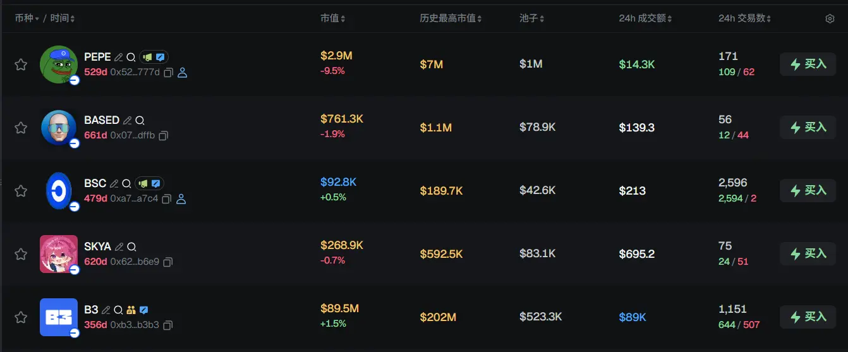Add B3 to favorites with star

tap(21, 317)
